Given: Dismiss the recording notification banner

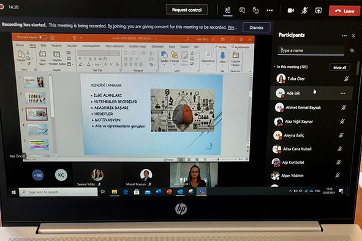Looking at the screenshot, I should [256, 28].
